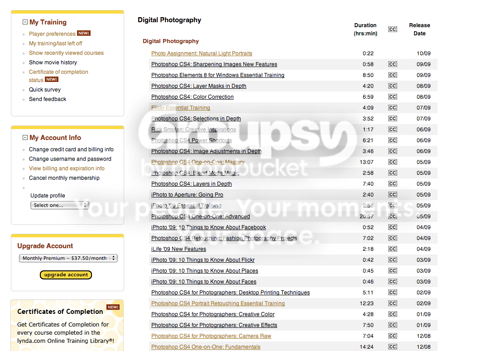
Task: Click the upgrade account button
Action: 66,275
